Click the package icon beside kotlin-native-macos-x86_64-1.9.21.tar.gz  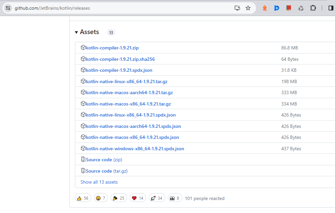pyautogui.click(x=83, y=104)
